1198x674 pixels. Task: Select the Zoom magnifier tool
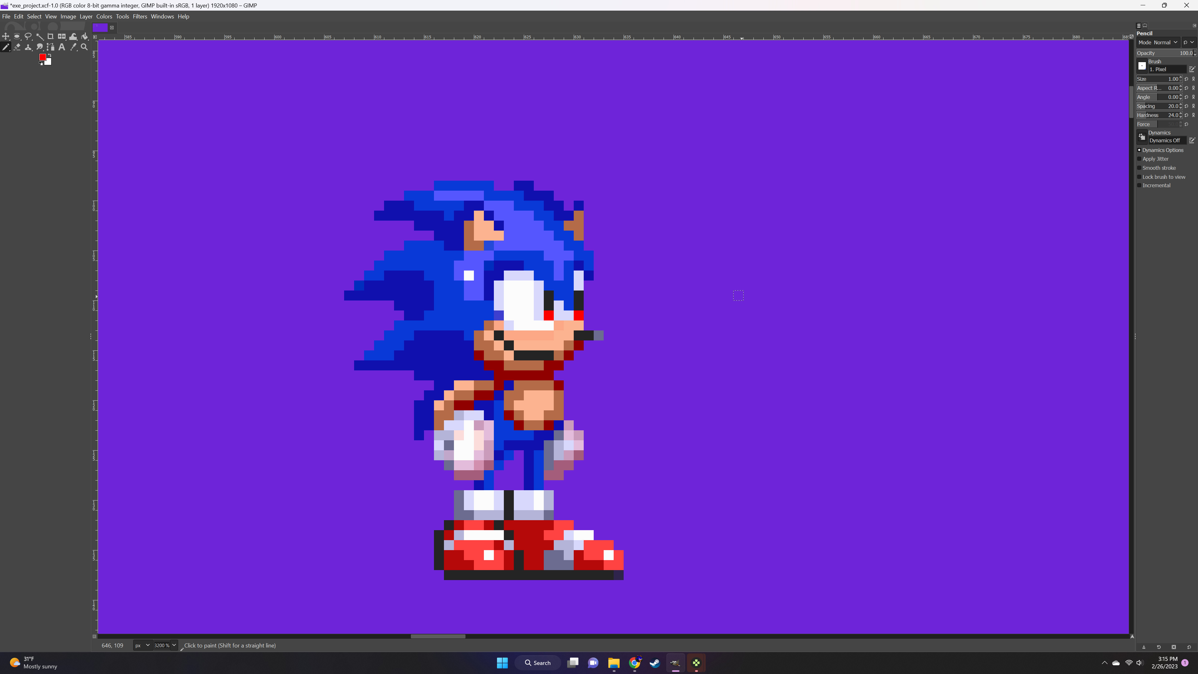84,46
